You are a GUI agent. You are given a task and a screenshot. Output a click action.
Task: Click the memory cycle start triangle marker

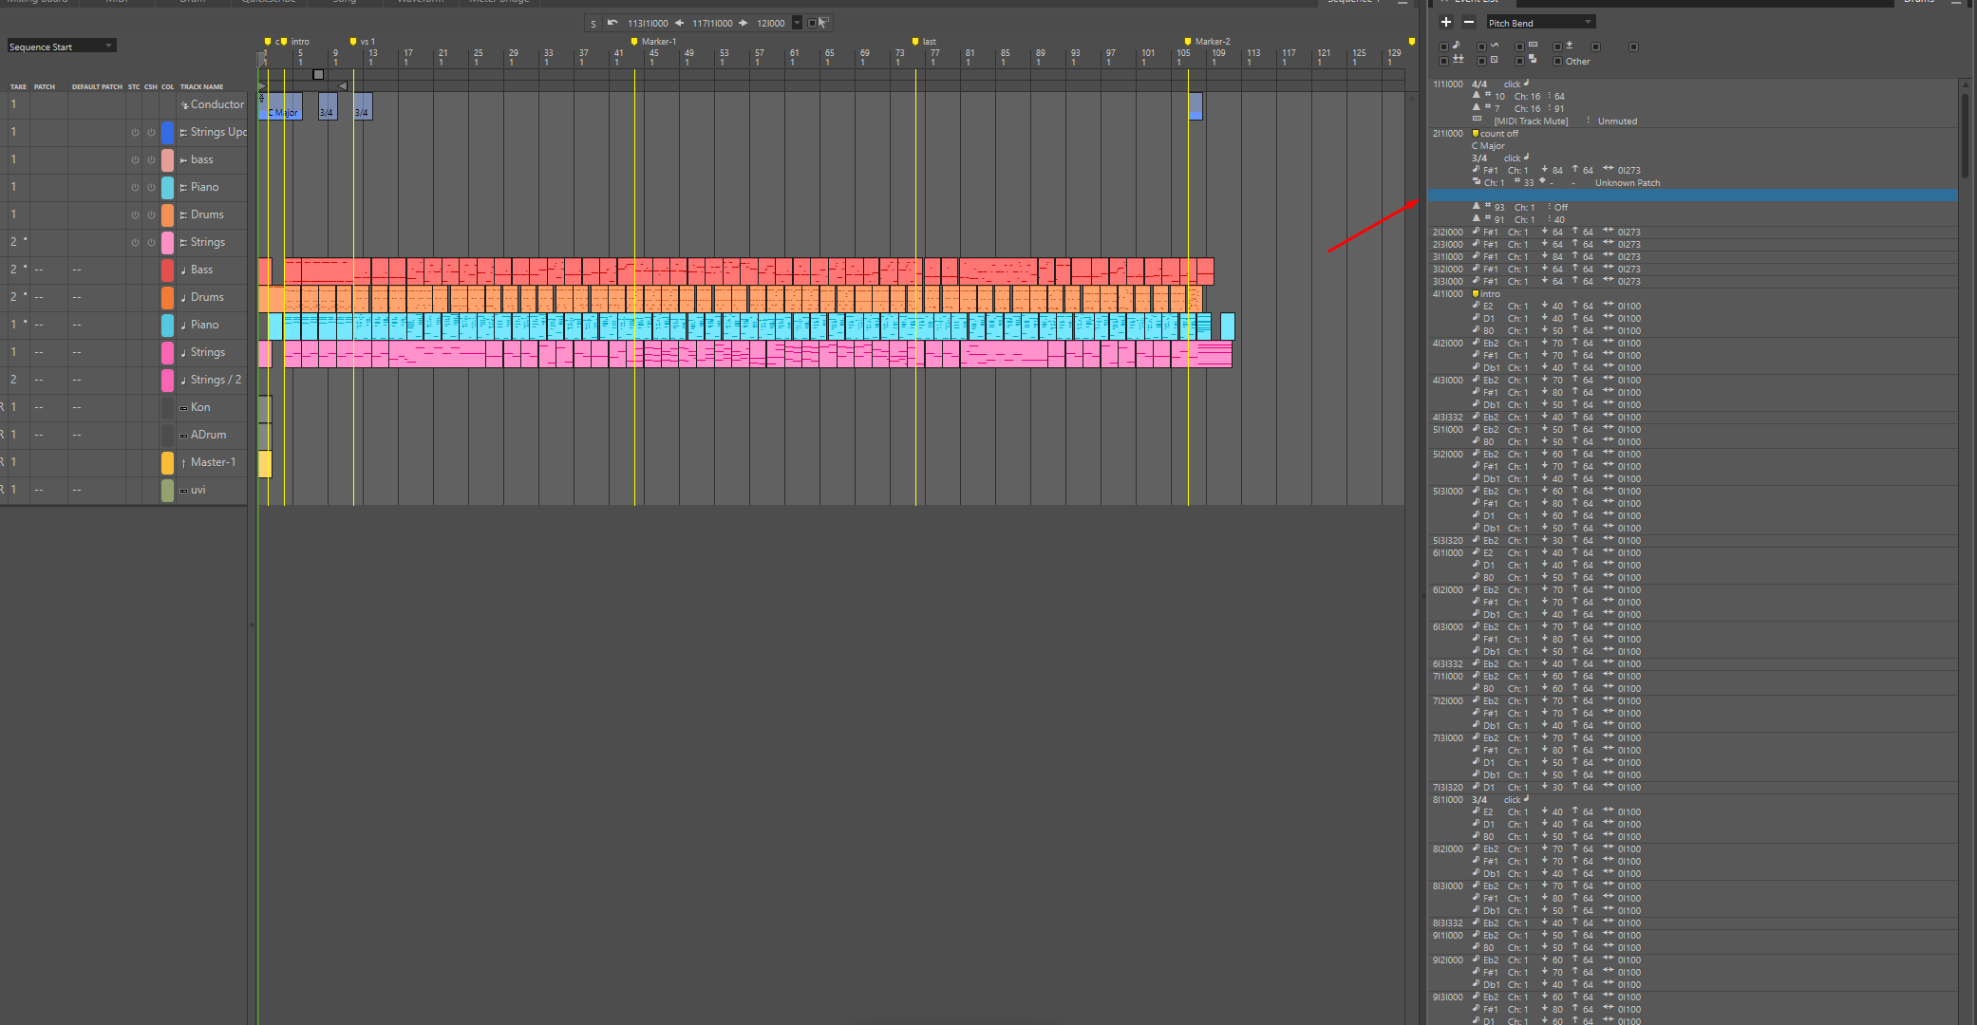point(263,85)
